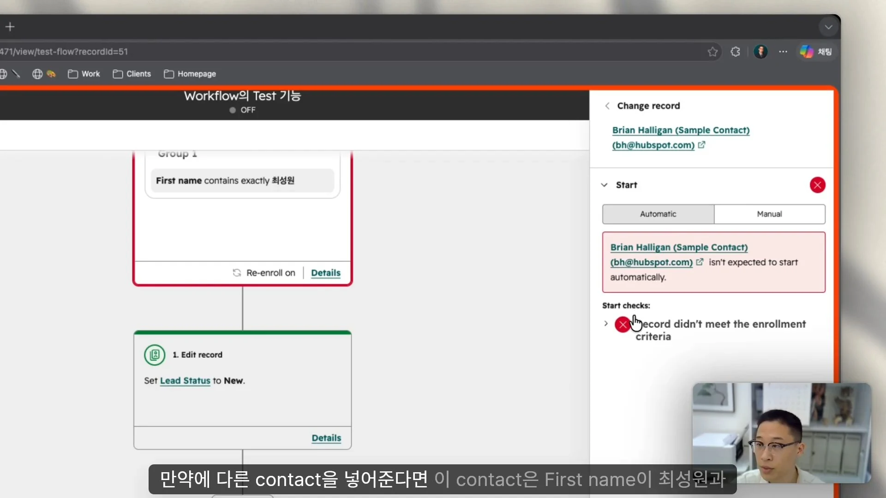Select the Automatic start option
The image size is (886, 498).
[x=658, y=214]
